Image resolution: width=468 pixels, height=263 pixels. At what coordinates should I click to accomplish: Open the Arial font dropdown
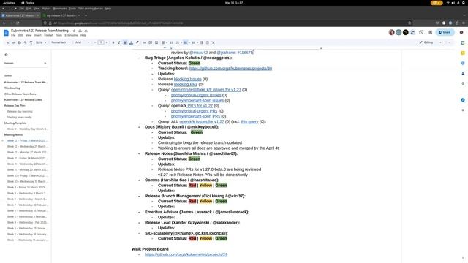(x=82, y=42)
